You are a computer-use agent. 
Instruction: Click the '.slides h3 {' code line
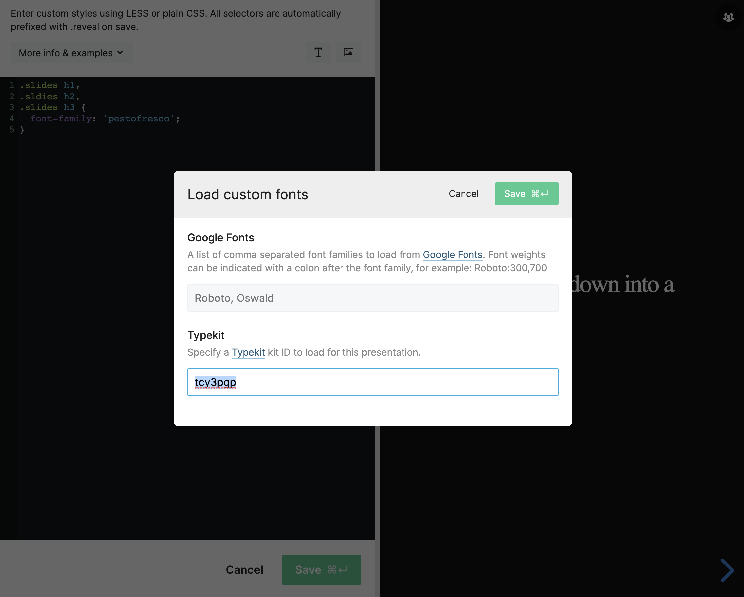(x=52, y=107)
